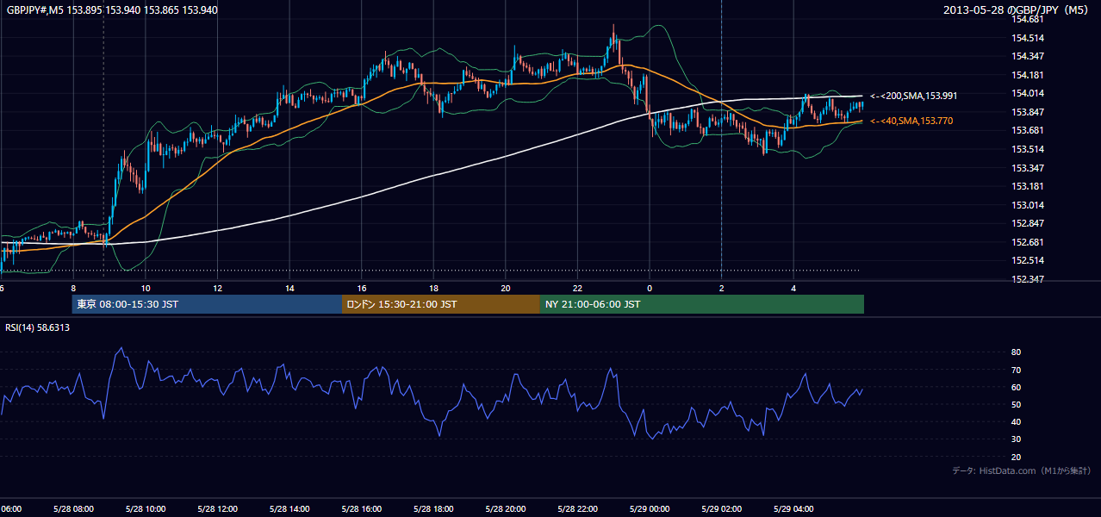Image resolution: width=1101 pixels, height=517 pixels.
Task: Click the 153.847 price axis label
Action: tap(1028, 112)
